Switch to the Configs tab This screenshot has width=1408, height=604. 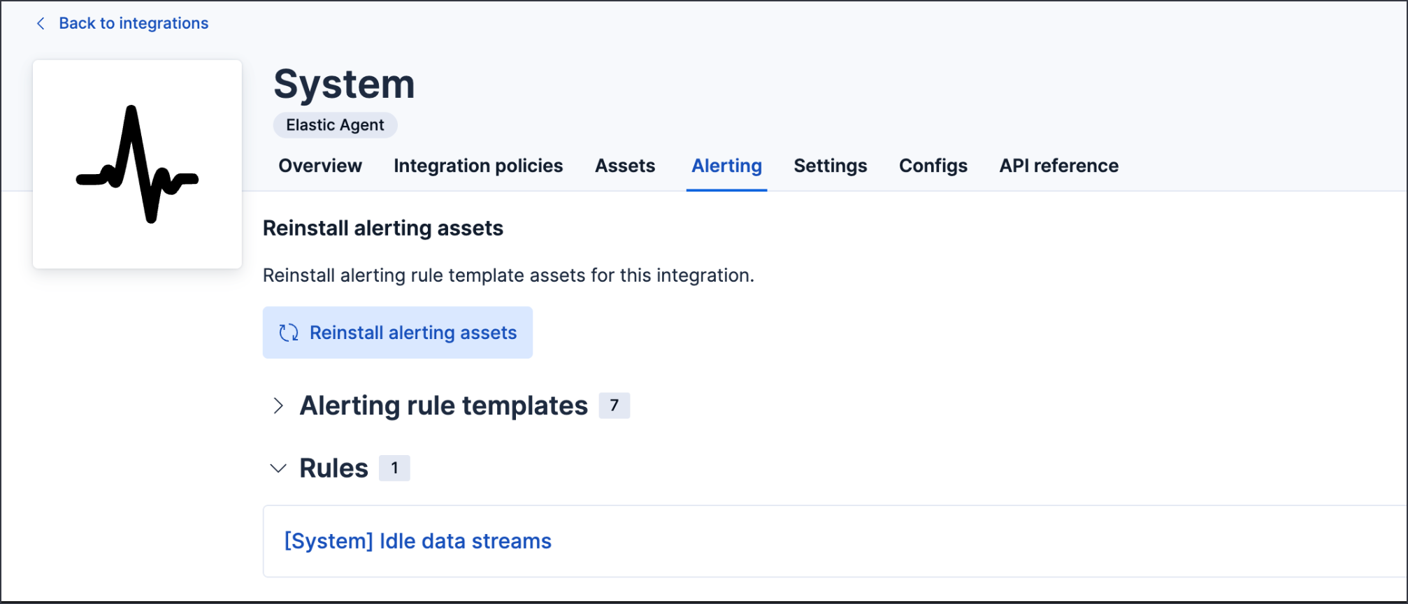(x=933, y=166)
